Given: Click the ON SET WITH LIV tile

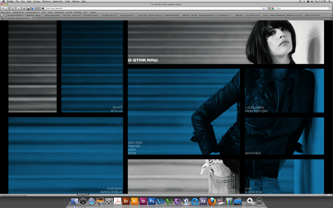Looking at the screenshot, I should (92, 66).
